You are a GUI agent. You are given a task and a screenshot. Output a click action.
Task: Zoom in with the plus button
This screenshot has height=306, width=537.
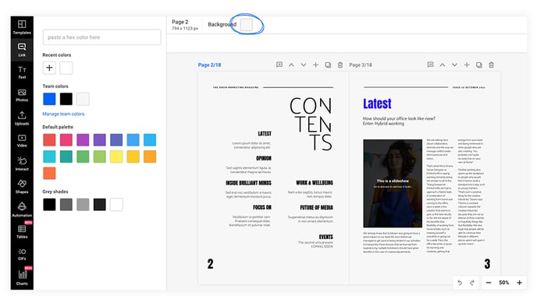coord(519,283)
